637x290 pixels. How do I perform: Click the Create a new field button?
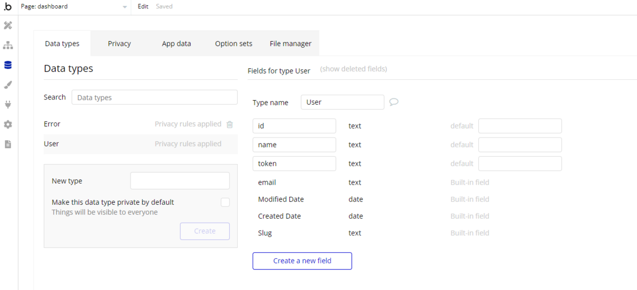click(x=302, y=261)
